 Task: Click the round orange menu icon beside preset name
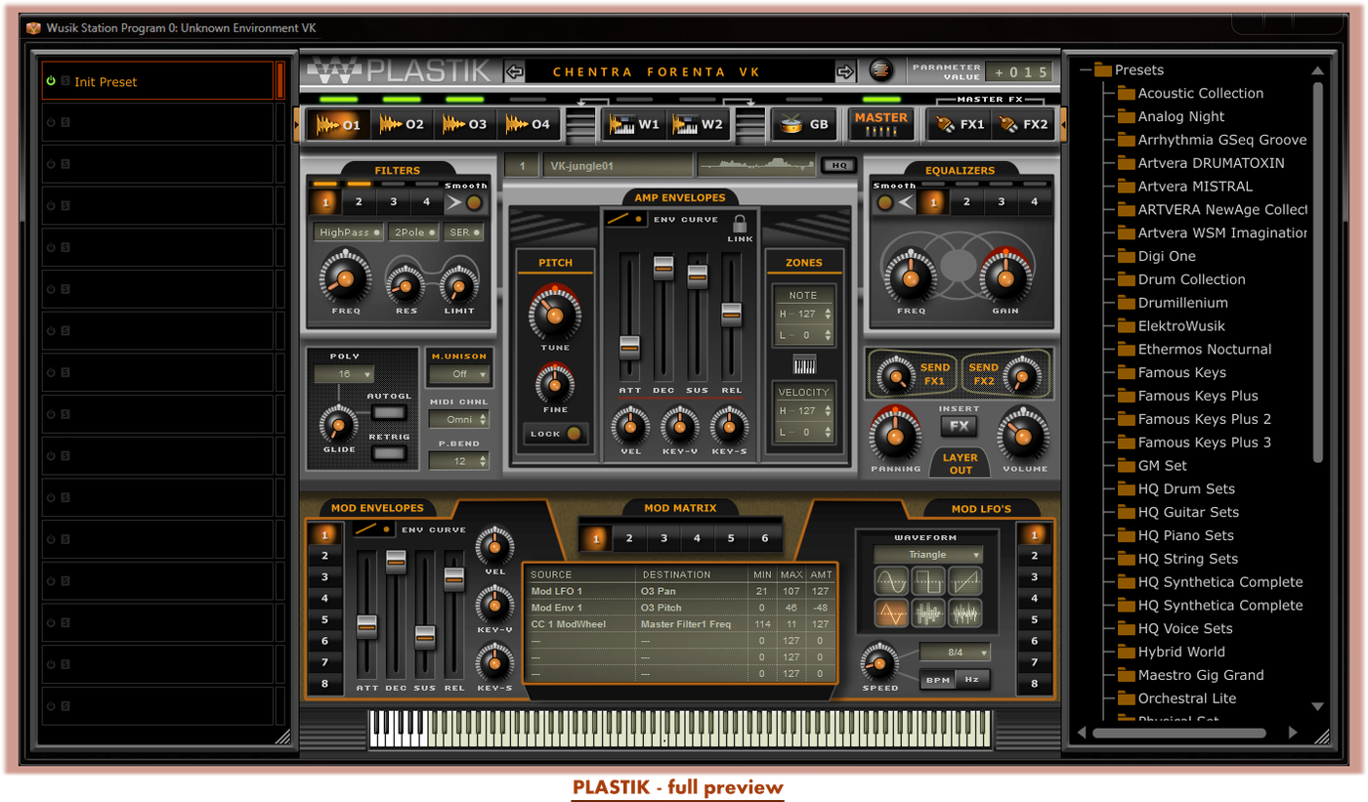click(880, 70)
